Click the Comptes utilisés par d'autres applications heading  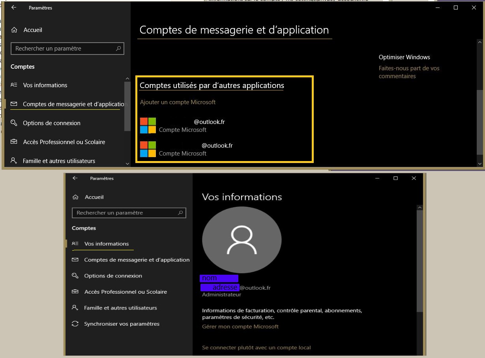(212, 85)
